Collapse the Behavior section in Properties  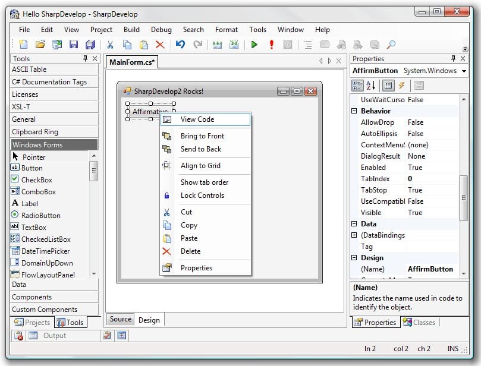(x=353, y=111)
